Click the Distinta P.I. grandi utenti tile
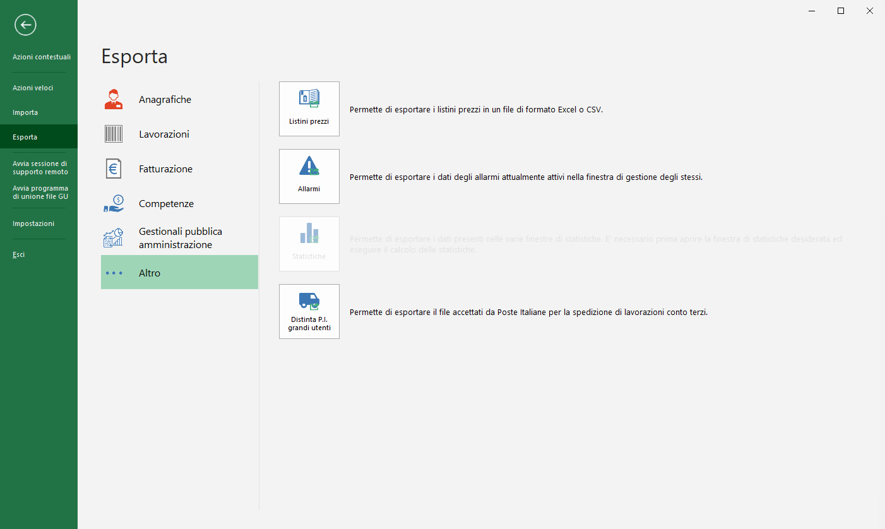This screenshot has width=885, height=529. tap(309, 311)
